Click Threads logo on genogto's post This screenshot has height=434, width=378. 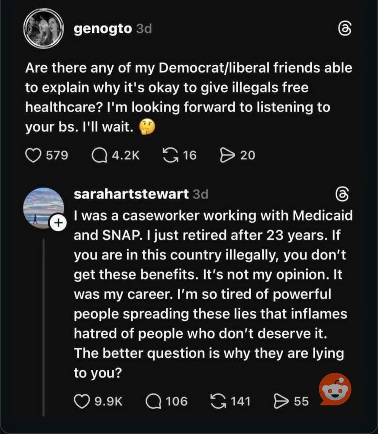pos(345,30)
